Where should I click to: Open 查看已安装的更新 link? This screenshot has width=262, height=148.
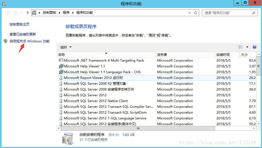23,34
